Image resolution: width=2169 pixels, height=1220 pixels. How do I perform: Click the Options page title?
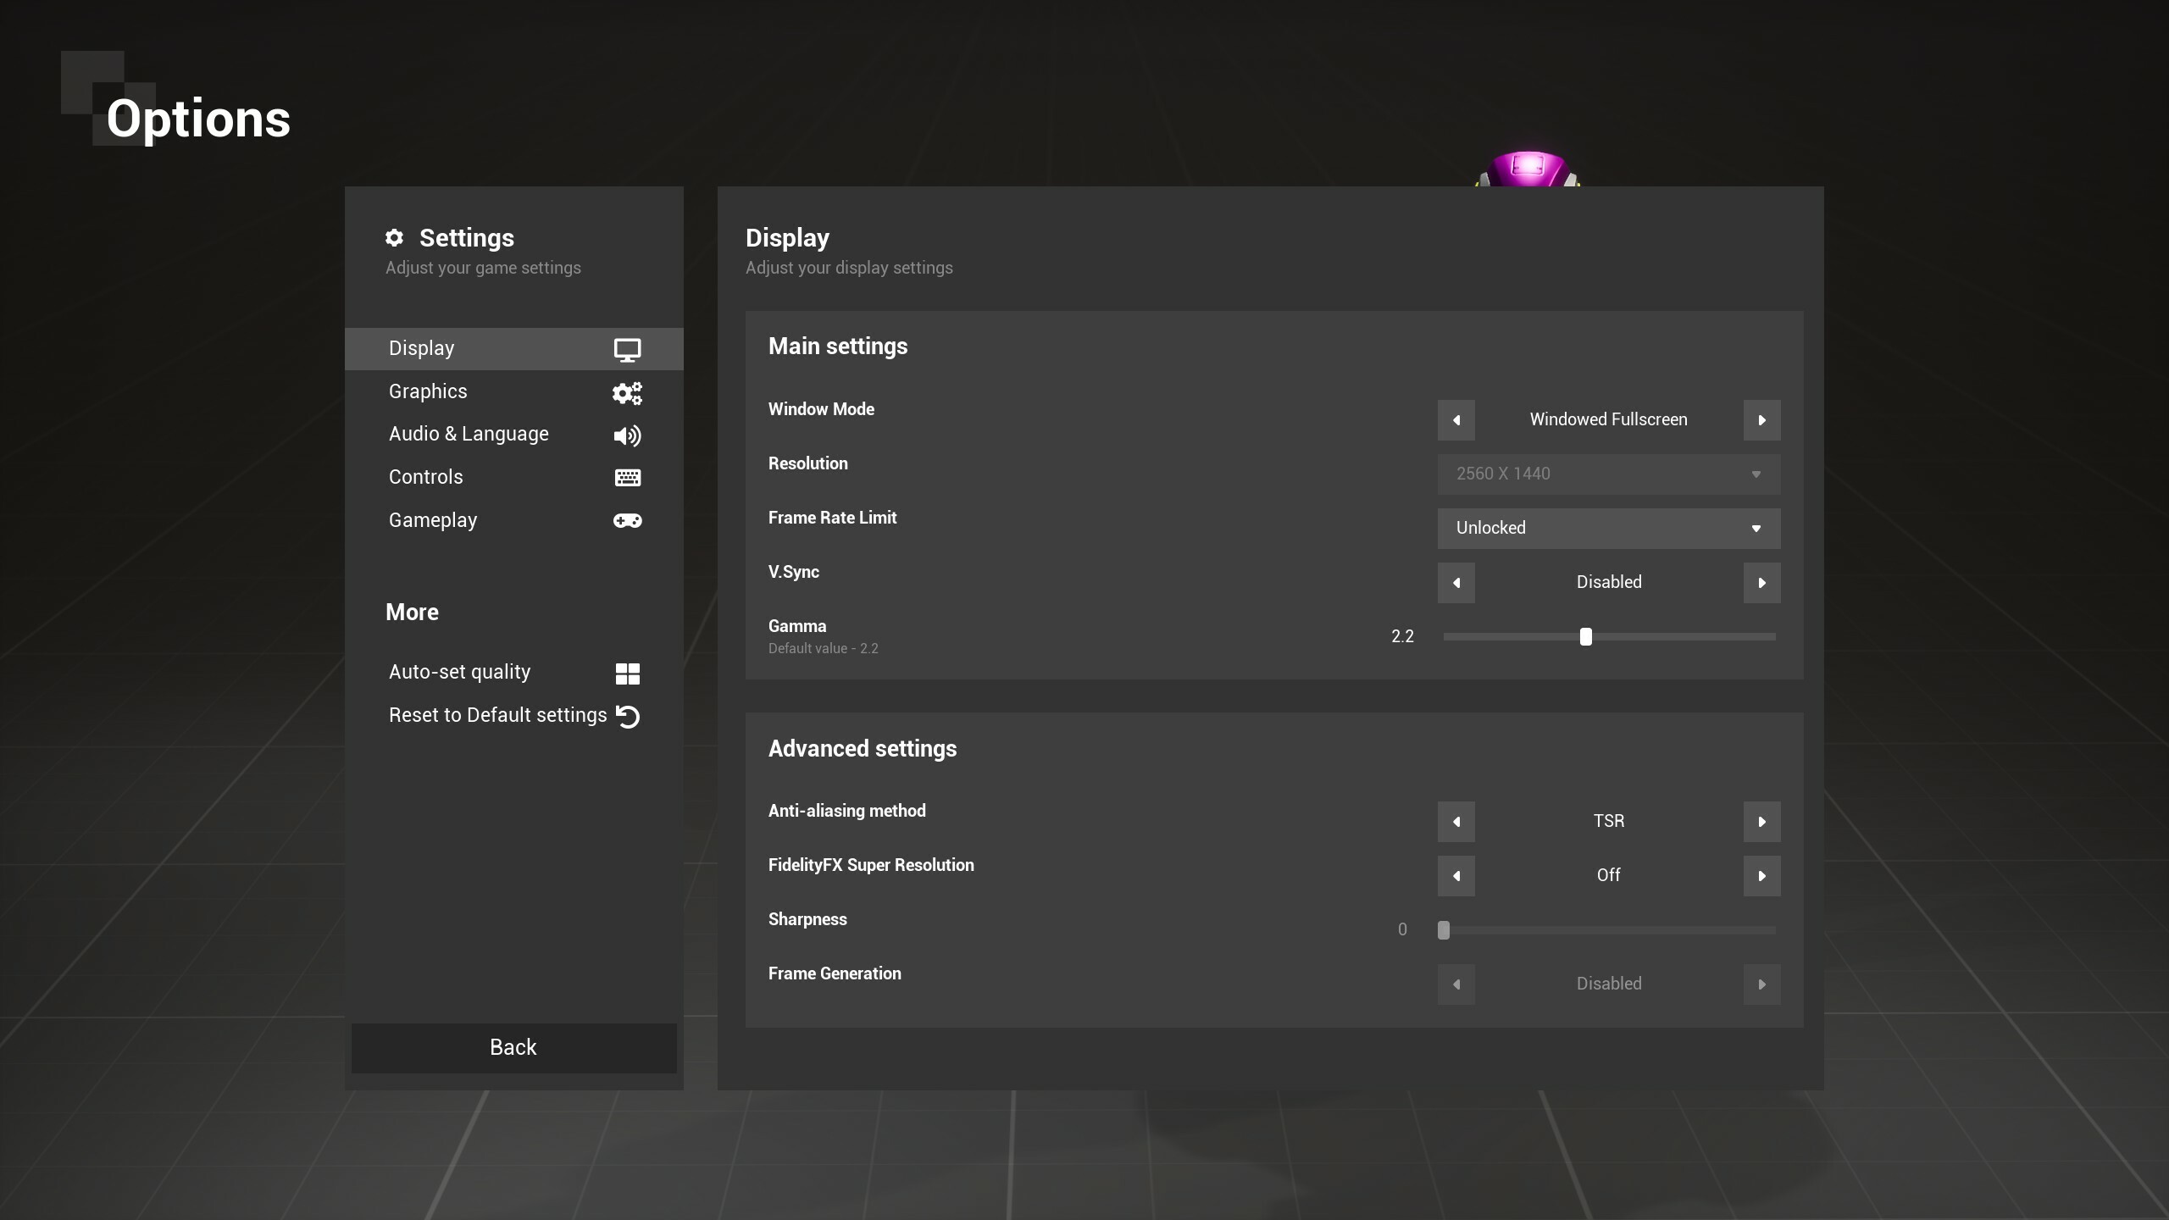(x=198, y=119)
